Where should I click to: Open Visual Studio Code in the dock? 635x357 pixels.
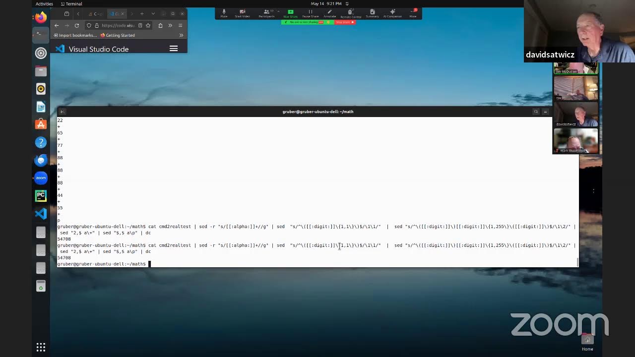(x=41, y=214)
